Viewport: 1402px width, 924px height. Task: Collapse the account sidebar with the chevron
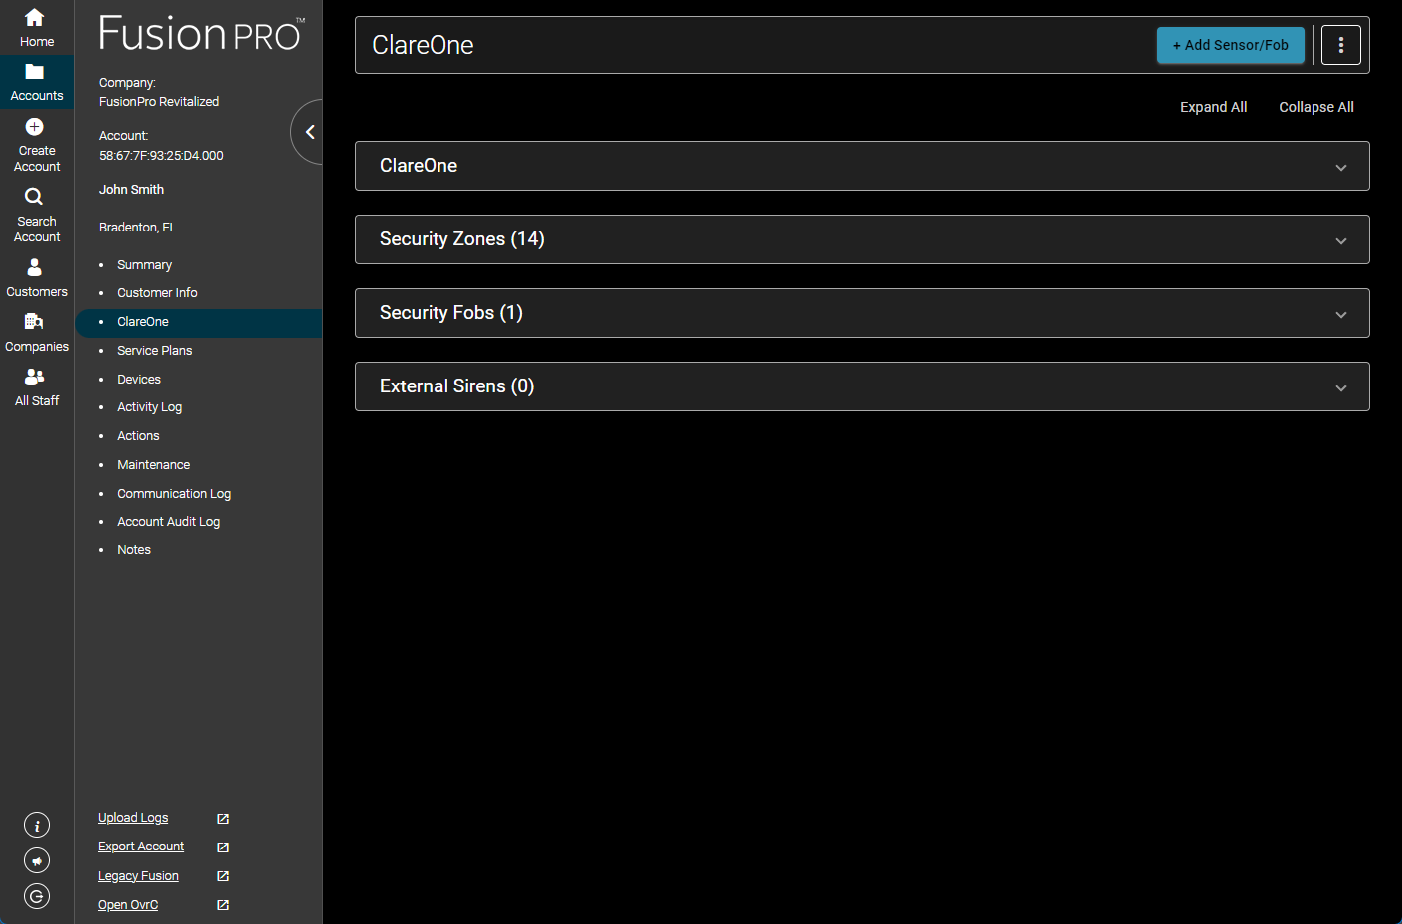point(308,131)
